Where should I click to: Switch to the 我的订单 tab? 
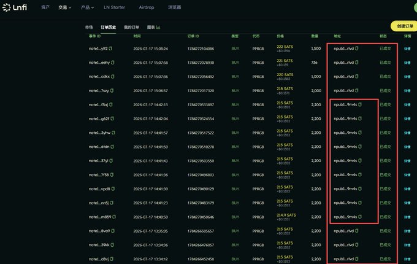tap(131, 27)
